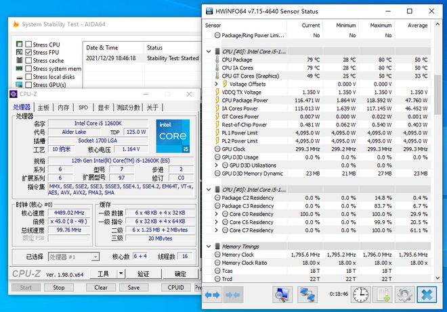Click HWiNFO scrollbar up arrow
This screenshot has width=447, height=312.
(438, 24)
